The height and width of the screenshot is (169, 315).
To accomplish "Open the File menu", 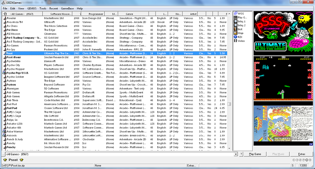I will 5,8.
